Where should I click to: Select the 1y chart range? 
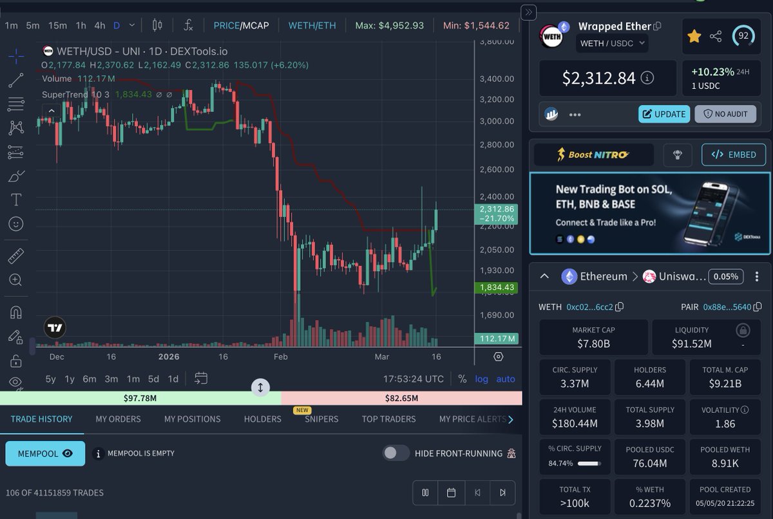coord(70,379)
